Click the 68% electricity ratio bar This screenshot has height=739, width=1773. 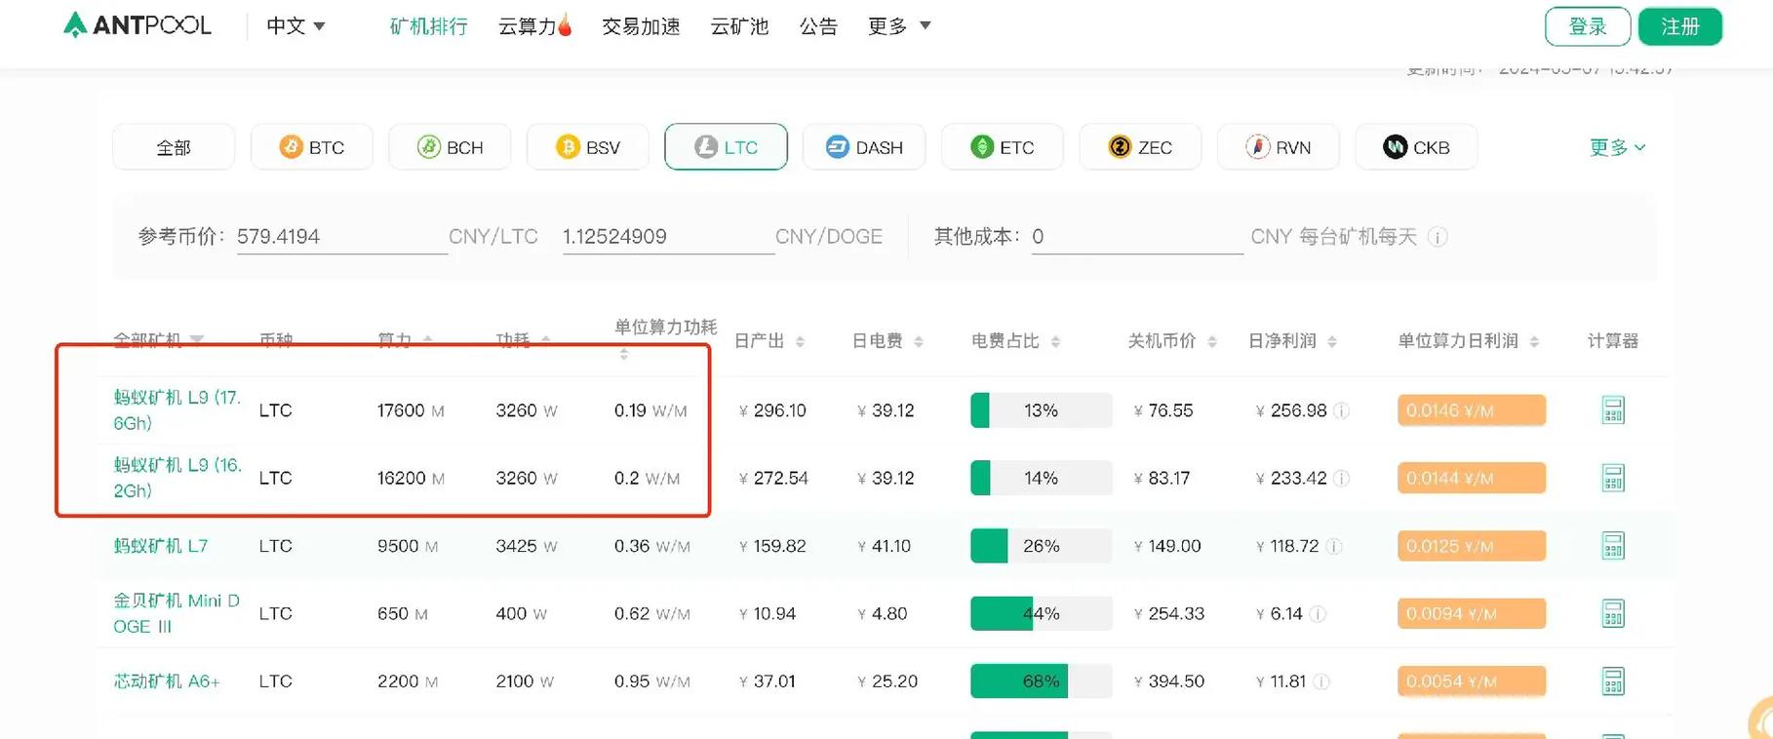1041,681
